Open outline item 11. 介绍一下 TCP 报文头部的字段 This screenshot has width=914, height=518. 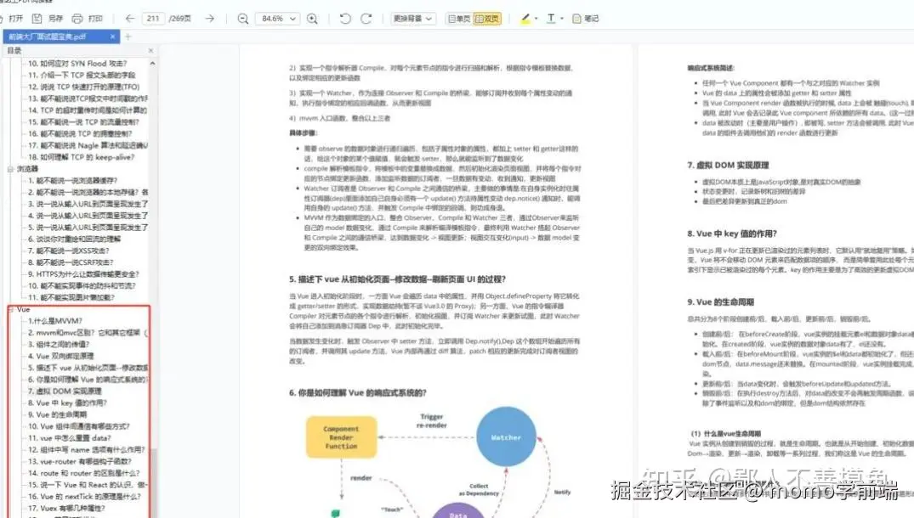click(x=82, y=75)
